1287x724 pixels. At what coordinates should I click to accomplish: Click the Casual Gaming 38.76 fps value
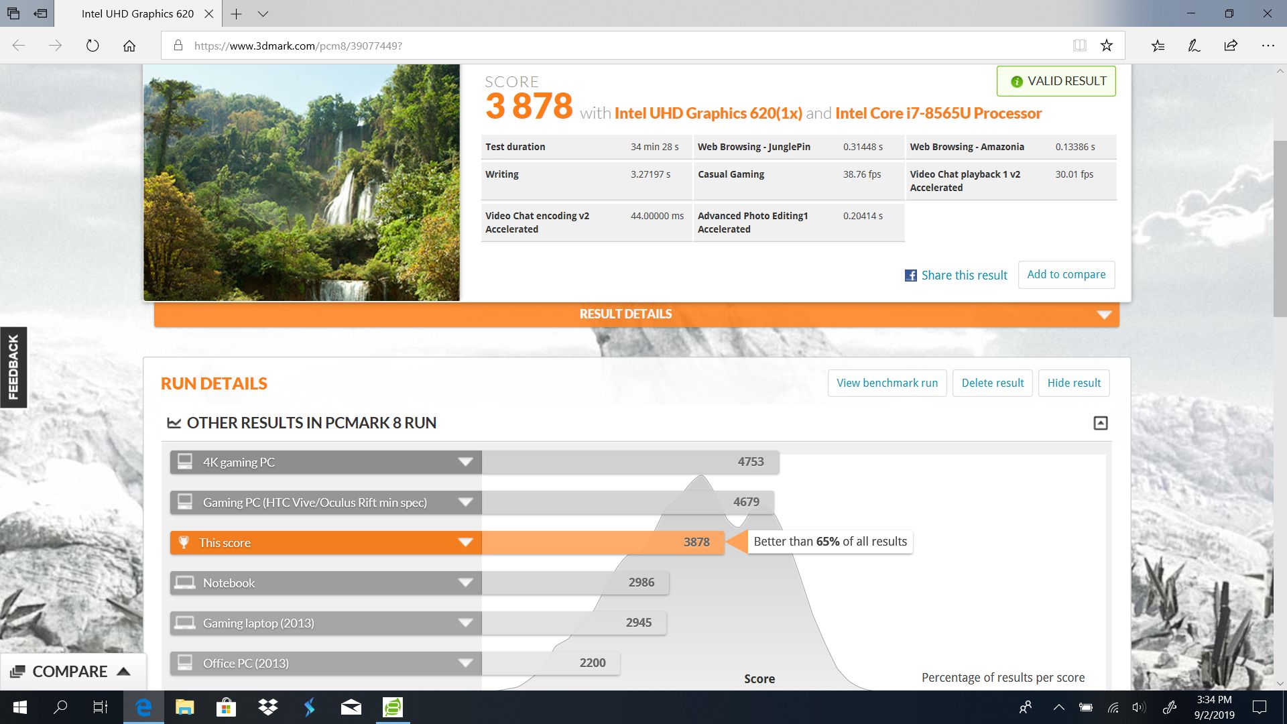coord(862,174)
